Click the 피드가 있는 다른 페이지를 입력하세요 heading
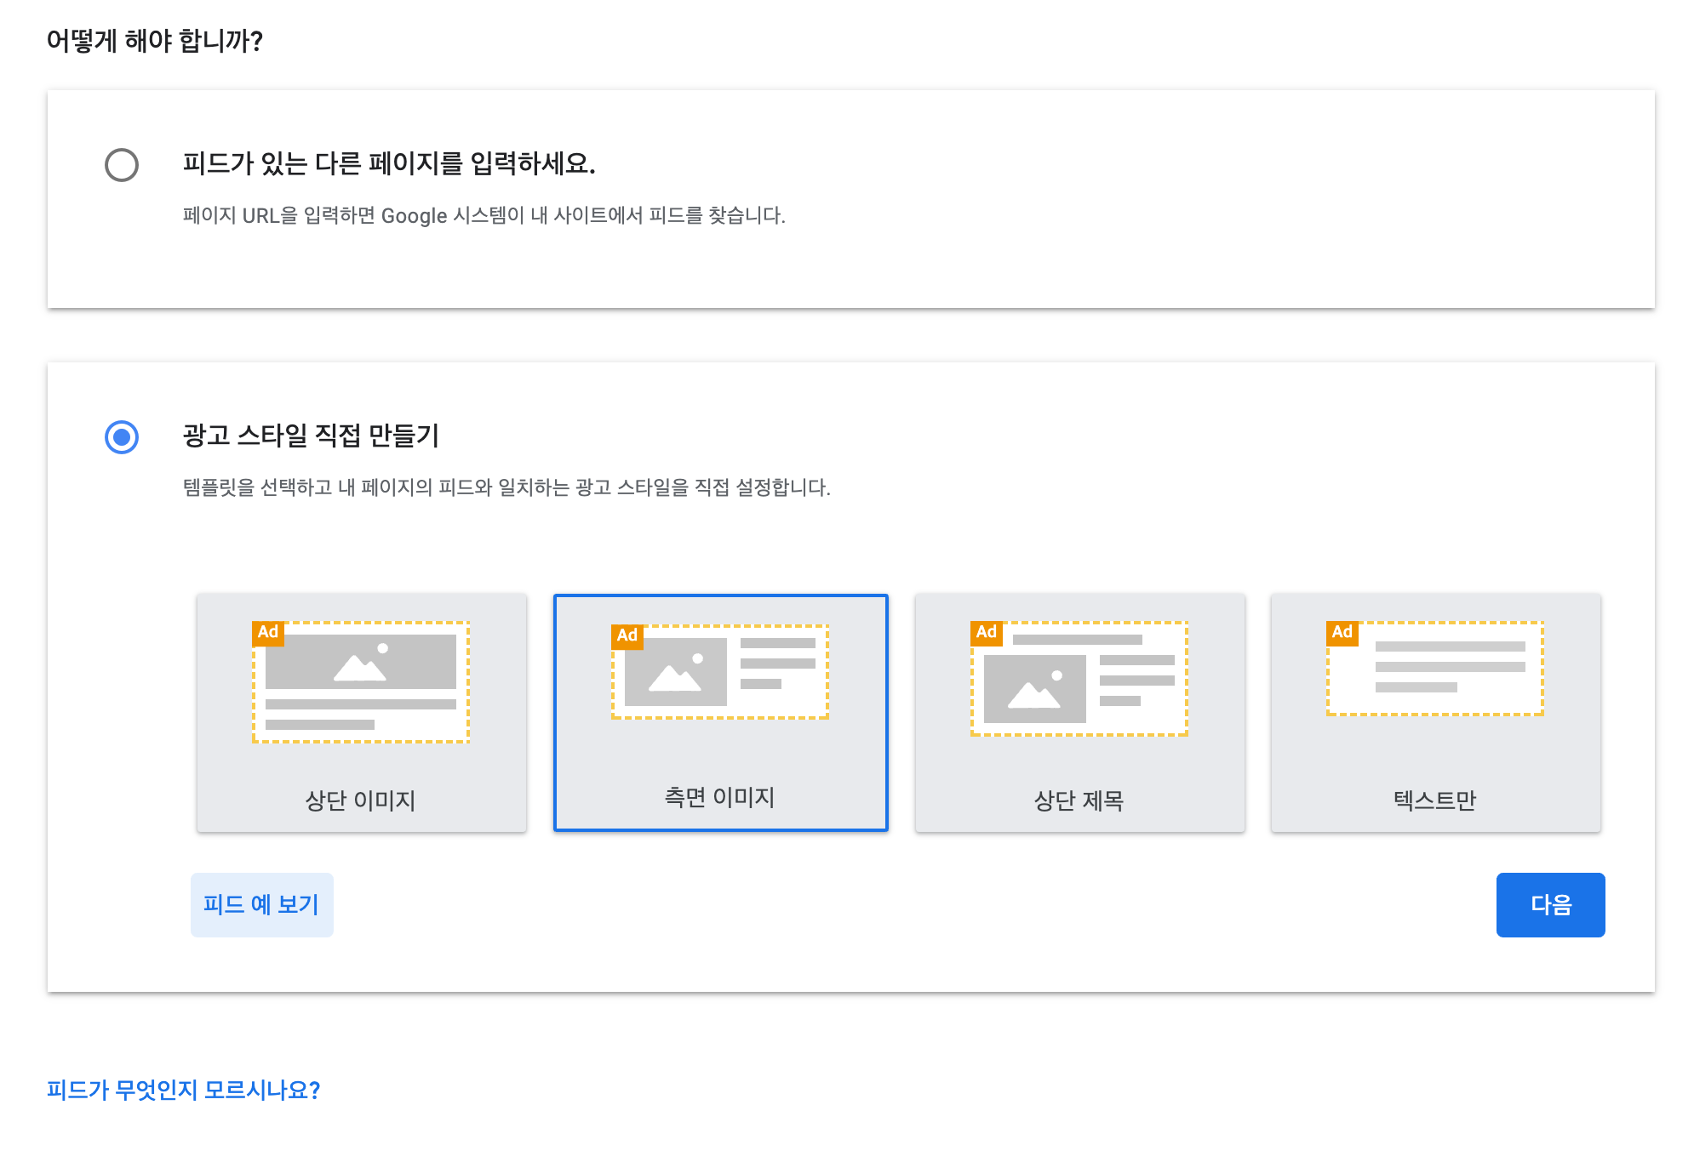This screenshot has width=1694, height=1162. click(389, 163)
